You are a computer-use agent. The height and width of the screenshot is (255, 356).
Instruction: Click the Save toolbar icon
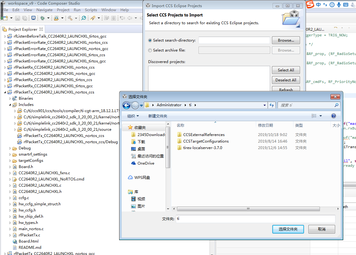17,18
